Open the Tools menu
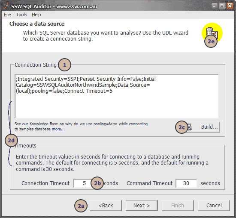Image resolution: width=236 pixels, height=218 pixels. [21, 15]
